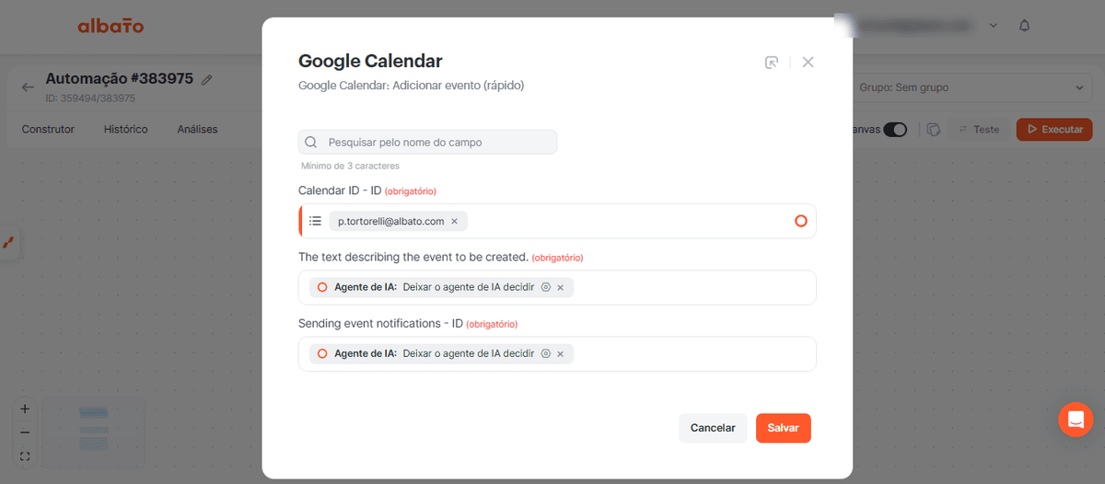Click the ID: 359494/383975 text
Screen dimensions: 1105x484
90,98
